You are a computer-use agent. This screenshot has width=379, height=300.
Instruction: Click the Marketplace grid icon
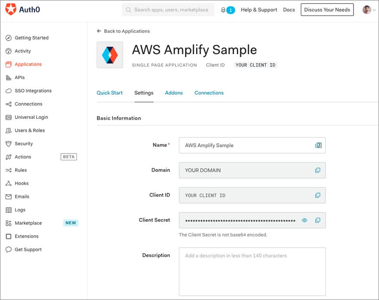coord(9,223)
